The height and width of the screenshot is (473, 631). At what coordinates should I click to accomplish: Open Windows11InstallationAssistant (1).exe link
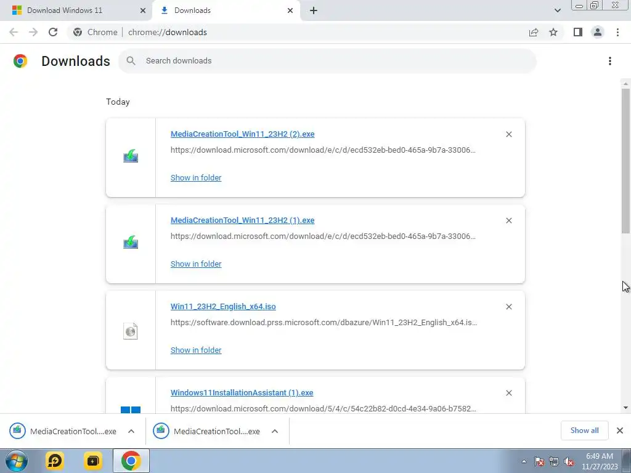(242, 392)
